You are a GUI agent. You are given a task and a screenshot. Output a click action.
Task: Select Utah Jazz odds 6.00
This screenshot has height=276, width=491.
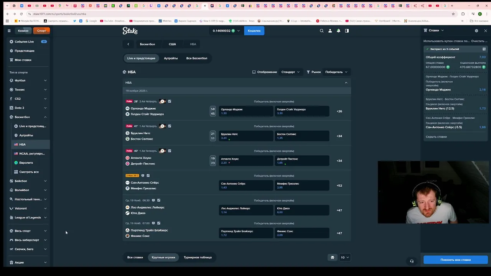[x=302, y=210]
